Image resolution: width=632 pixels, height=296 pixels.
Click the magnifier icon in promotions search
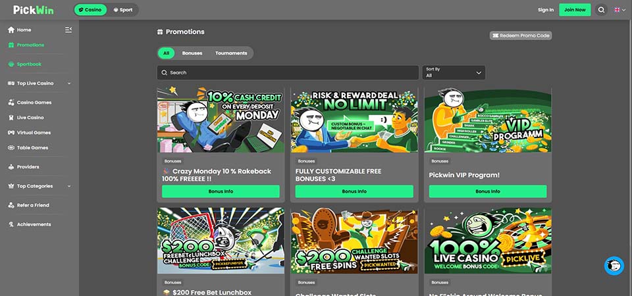pos(164,72)
